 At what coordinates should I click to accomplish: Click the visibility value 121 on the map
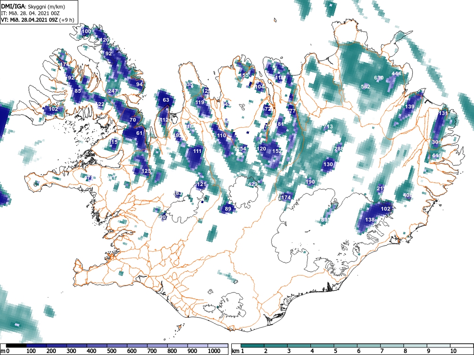pyautogui.click(x=201, y=184)
